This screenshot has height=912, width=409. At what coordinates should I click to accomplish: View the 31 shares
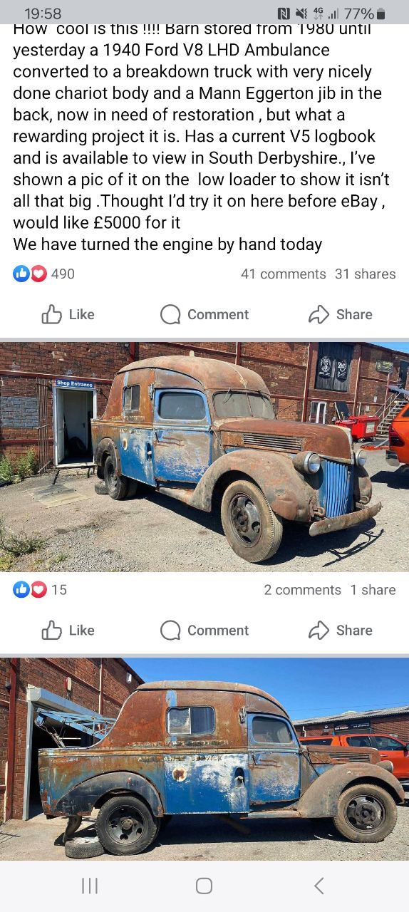pos(365,274)
